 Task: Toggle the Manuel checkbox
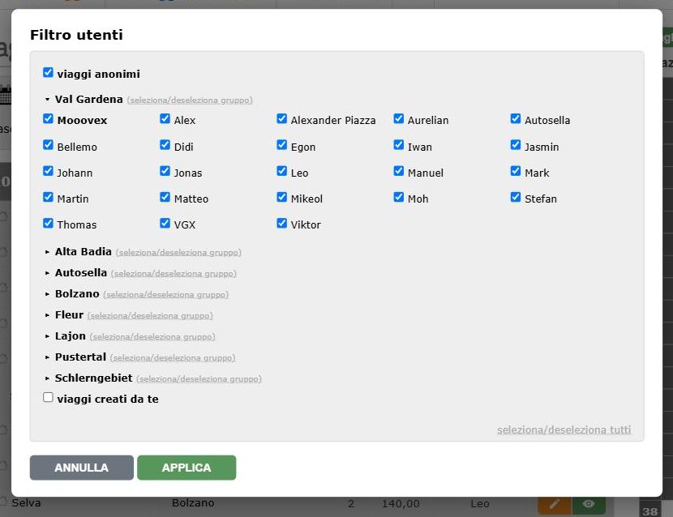click(x=399, y=171)
